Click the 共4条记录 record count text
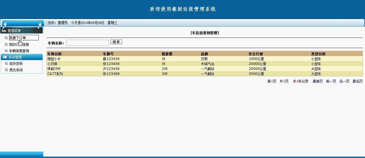The image size is (365, 158). coord(301,81)
